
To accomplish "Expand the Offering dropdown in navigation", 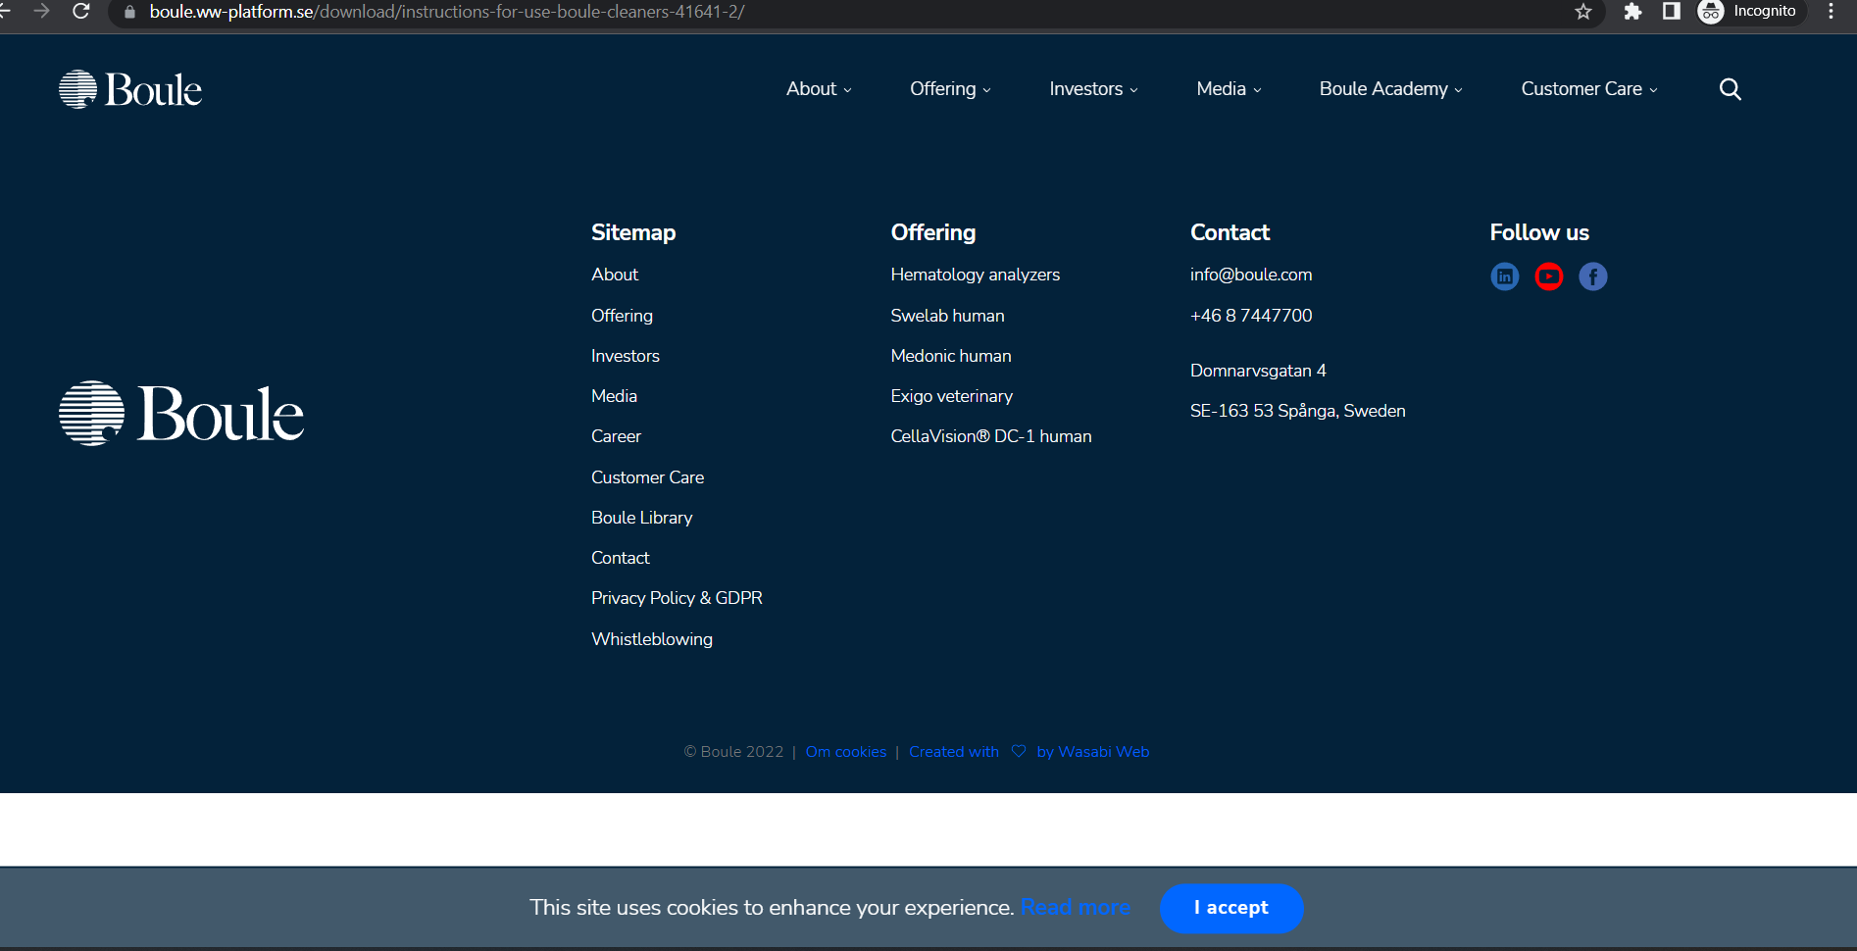I will (950, 89).
